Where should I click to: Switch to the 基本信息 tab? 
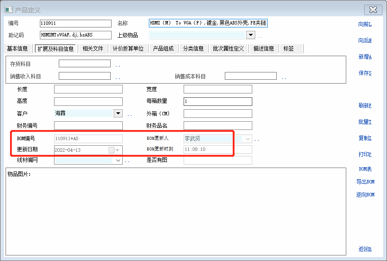pyautogui.click(x=18, y=49)
